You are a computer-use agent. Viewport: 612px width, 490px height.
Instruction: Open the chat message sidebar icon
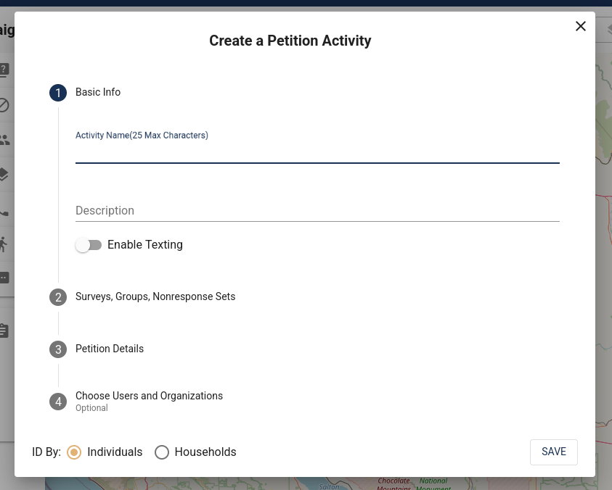point(2,277)
